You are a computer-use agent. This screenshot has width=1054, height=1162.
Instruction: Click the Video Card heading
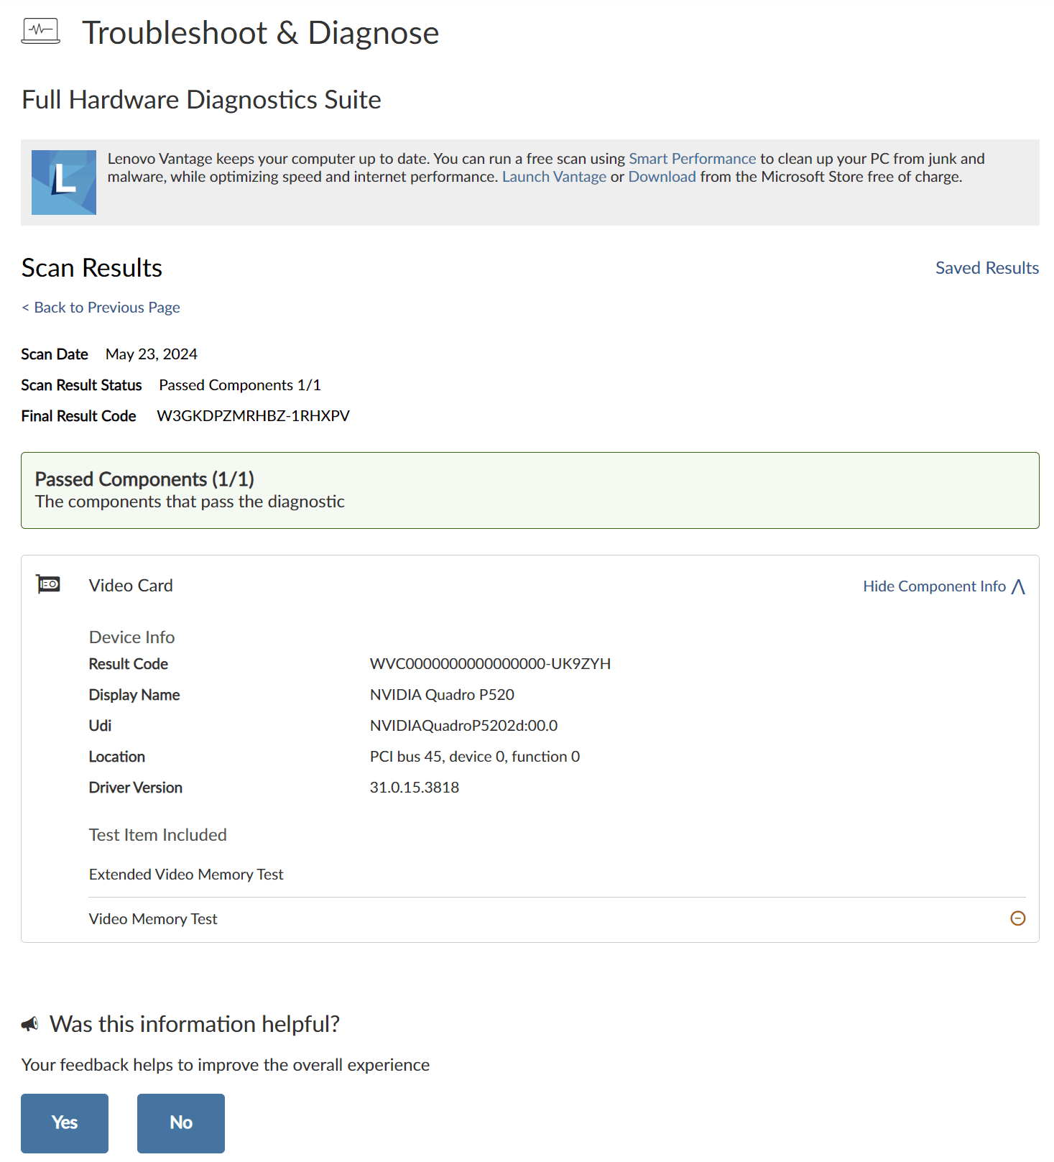[x=131, y=586]
